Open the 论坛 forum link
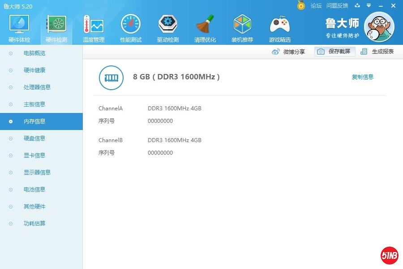Screen dimensions: 403x269 tap(316, 6)
